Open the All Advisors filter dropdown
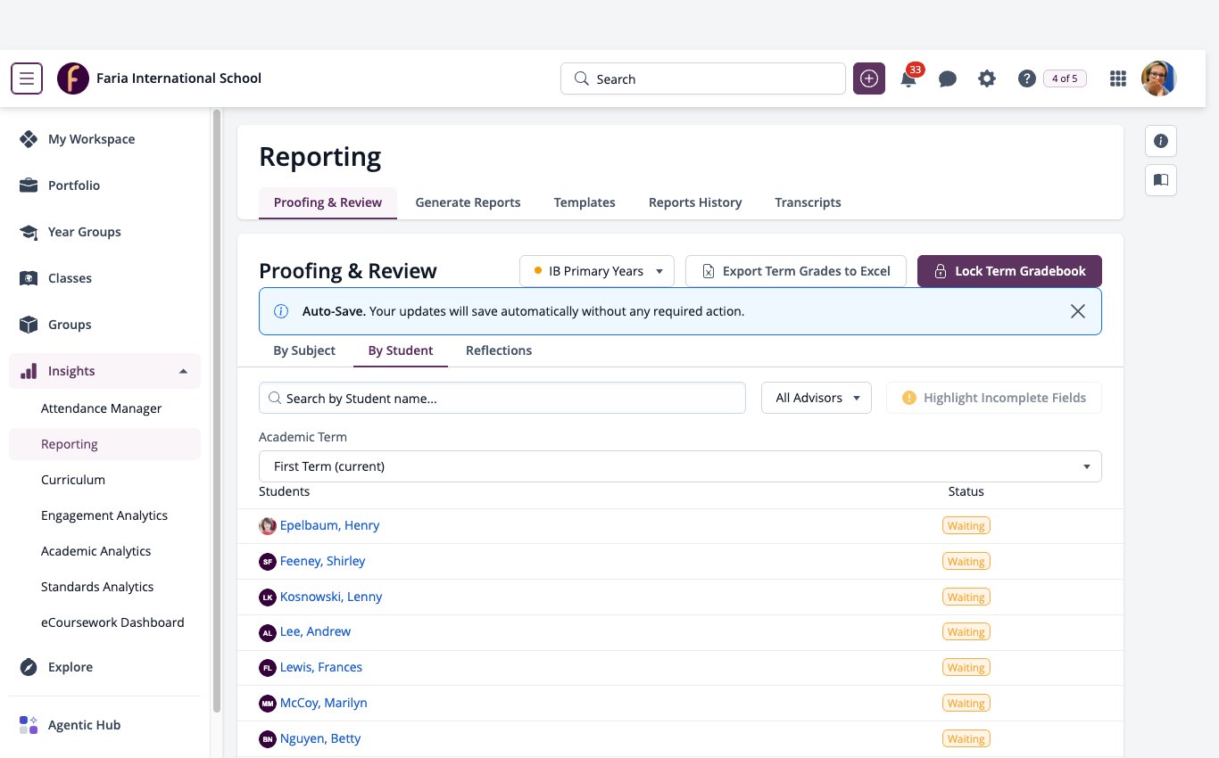Screen dimensions: 1219x758 [x=817, y=398]
